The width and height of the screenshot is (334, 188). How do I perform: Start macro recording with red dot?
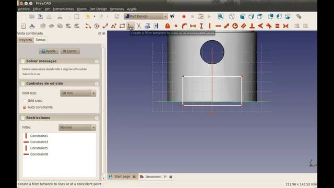pos(184,16)
